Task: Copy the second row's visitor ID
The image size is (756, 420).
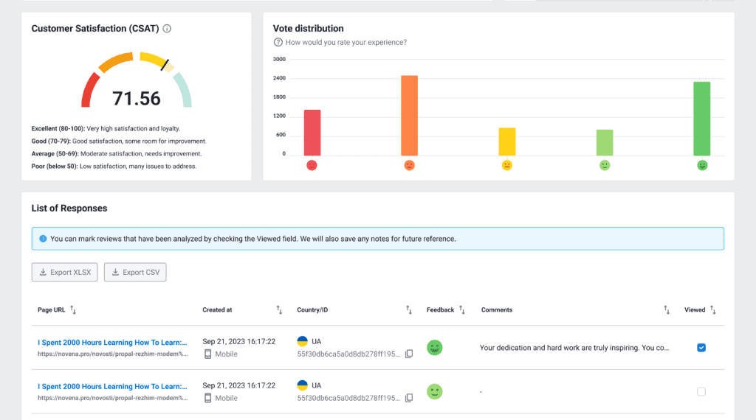Action: point(409,398)
